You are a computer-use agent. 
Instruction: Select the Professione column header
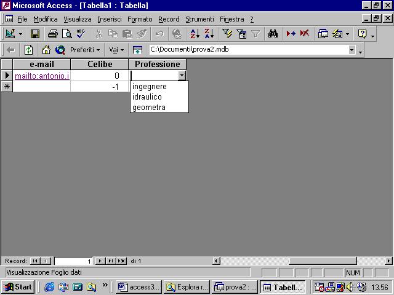(158, 64)
